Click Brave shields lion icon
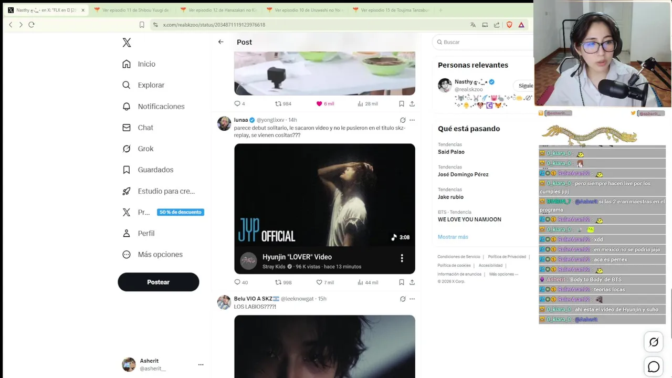This screenshot has height=378, width=672. 509,25
